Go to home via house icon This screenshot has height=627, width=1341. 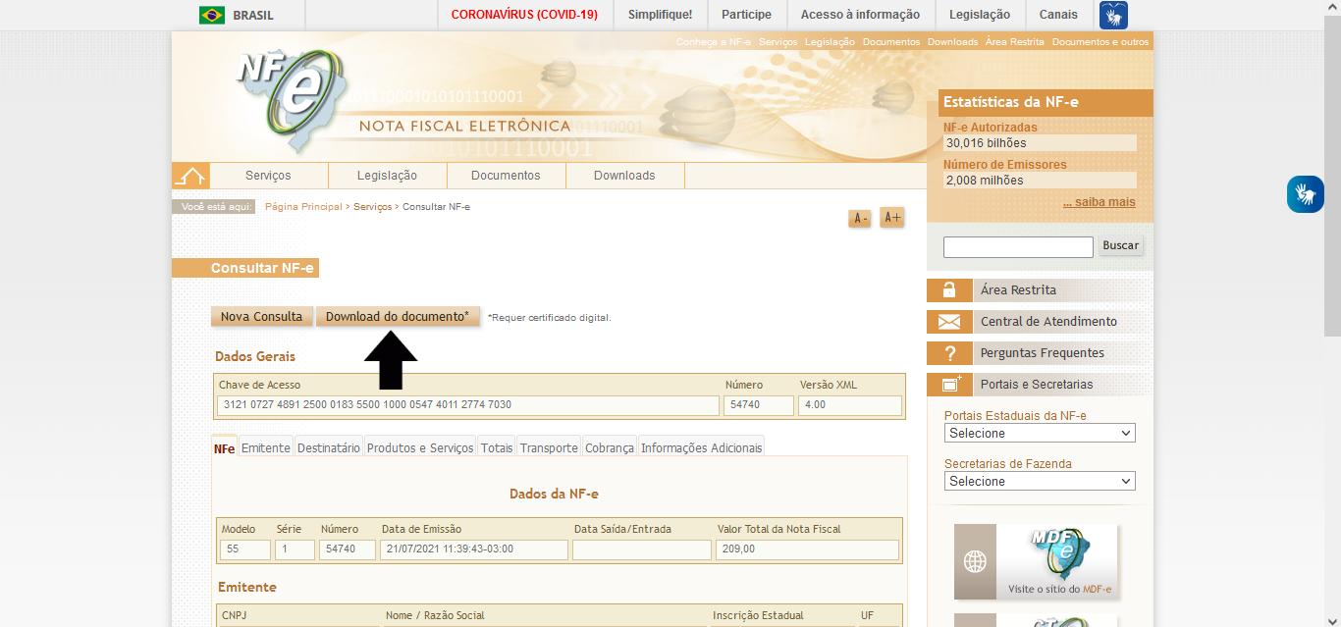[190, 176]
